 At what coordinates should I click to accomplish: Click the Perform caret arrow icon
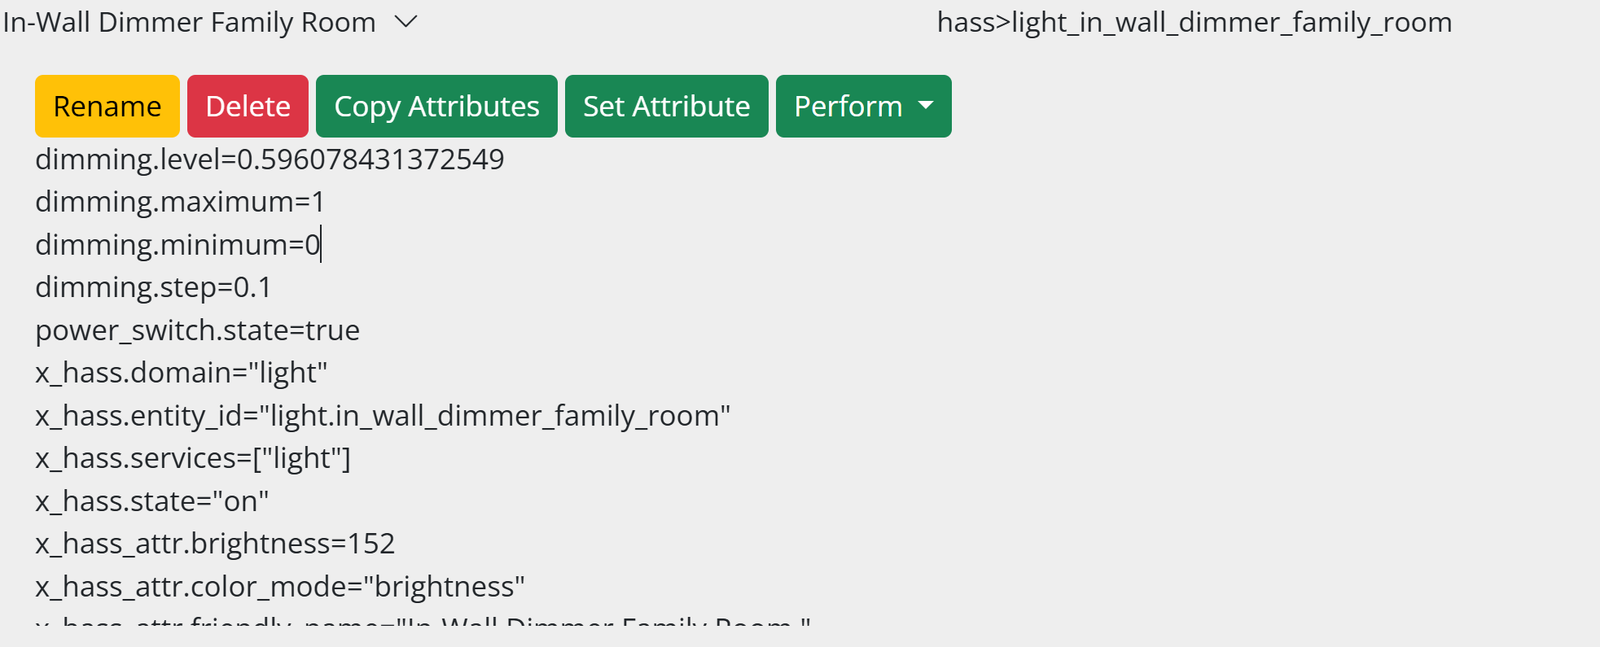(x=926, y=106)
